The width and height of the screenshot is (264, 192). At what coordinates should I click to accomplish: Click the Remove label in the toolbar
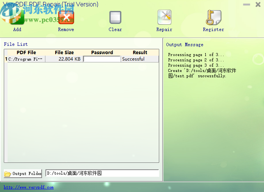(66, 30)
